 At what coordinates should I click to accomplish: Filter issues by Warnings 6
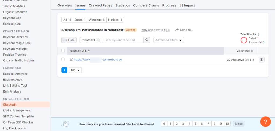click(97, 20)
